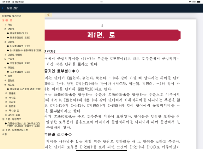Open section 12. 바꿈토
The image size is (203, 152).
(x=10, y=102)
